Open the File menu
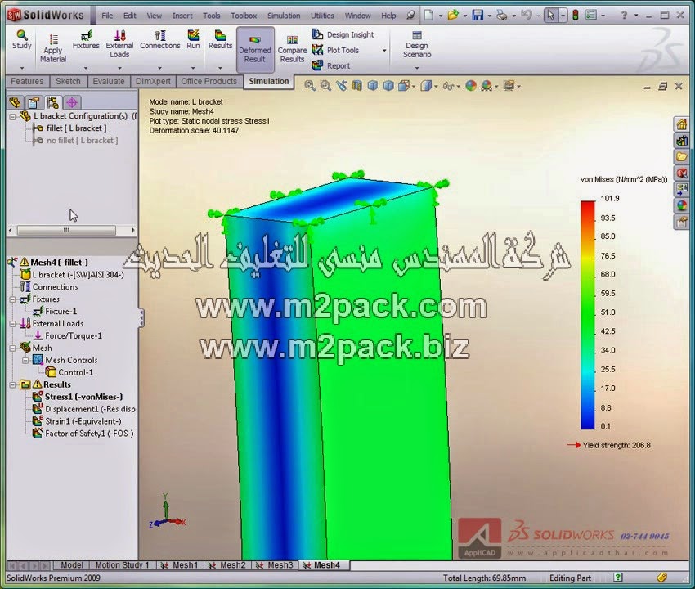 (107, 16)
